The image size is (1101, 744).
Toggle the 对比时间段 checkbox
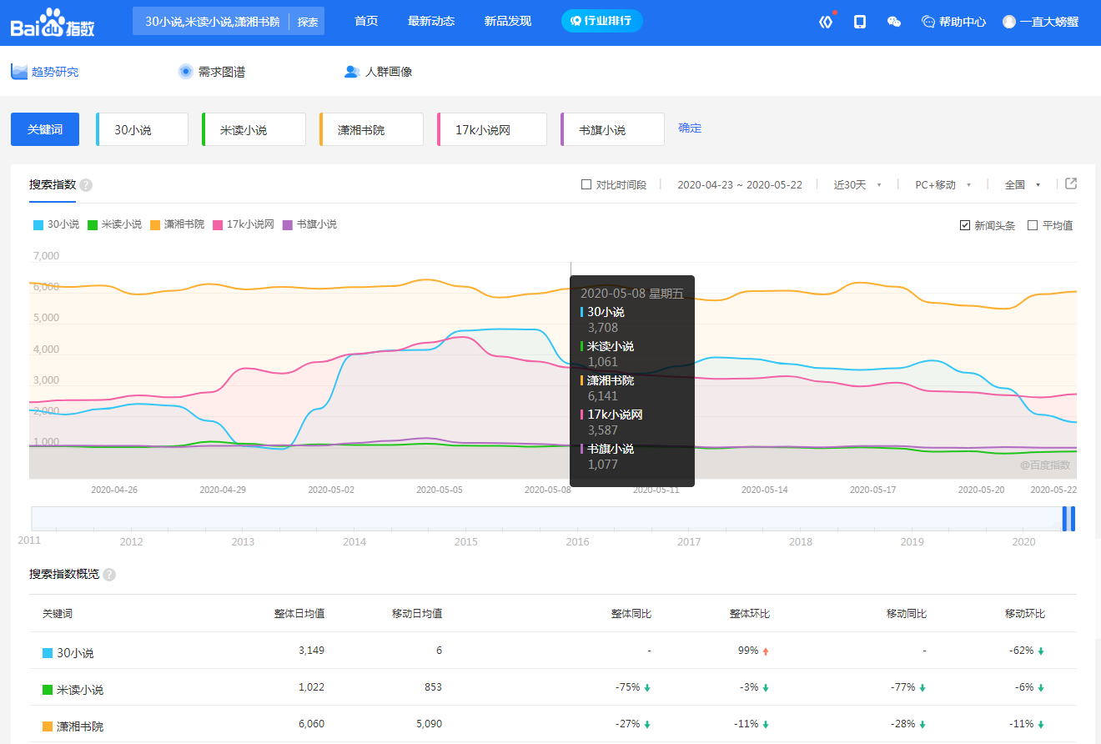(586, 184)
